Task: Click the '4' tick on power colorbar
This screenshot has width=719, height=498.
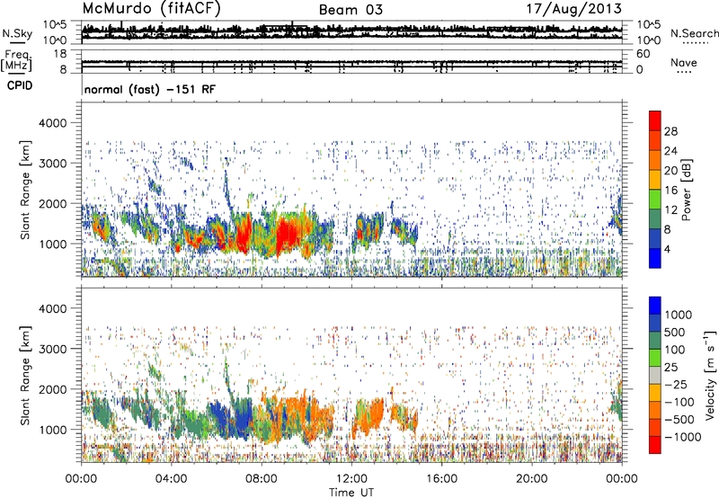Action: point(668,249)
